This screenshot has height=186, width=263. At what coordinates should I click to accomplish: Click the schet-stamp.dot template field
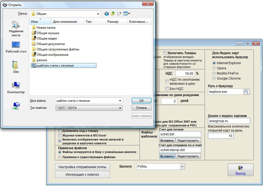tap(180, 150)
